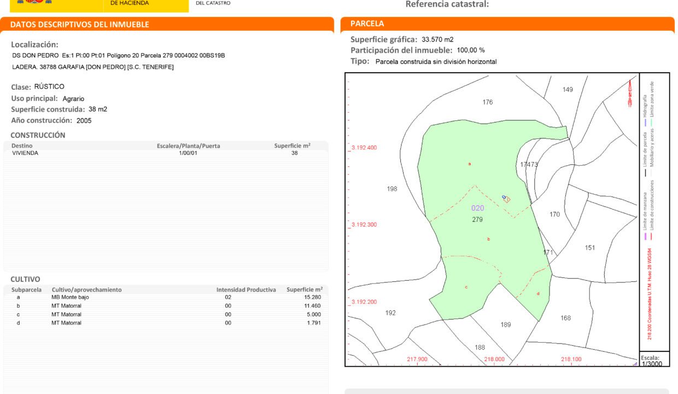The width and height of the screenshot is (678, 394).
Task: Click the productive intensity value '02'
Action: pos(228,297)
